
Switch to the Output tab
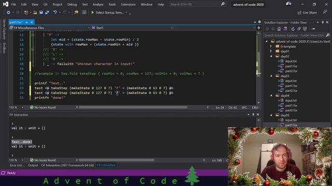click(33, 165)
